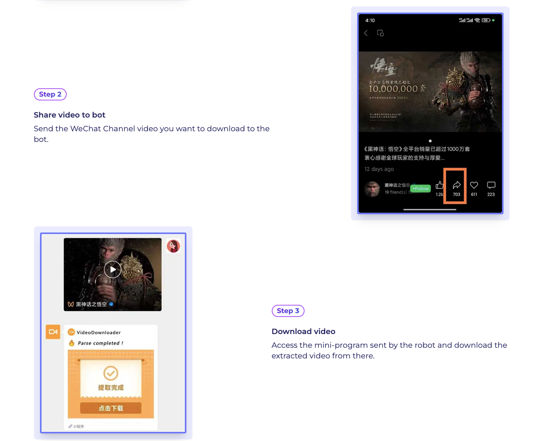This screenshot has width=542, height=441.
Task: Click the "Send the WeChat Channel video" description
Action: click(152, 134)
